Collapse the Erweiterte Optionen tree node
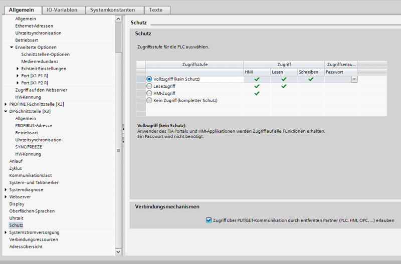 [x=12, y=47]
